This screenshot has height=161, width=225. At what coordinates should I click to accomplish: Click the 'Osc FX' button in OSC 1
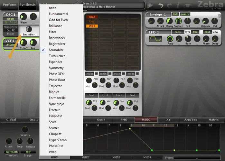tap(11, 30)
